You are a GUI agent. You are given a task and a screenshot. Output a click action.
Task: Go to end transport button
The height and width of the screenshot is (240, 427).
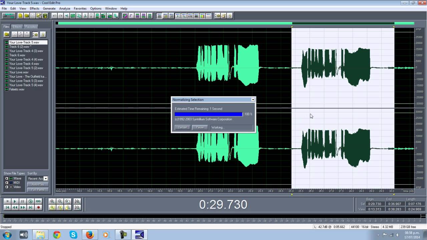30,207
